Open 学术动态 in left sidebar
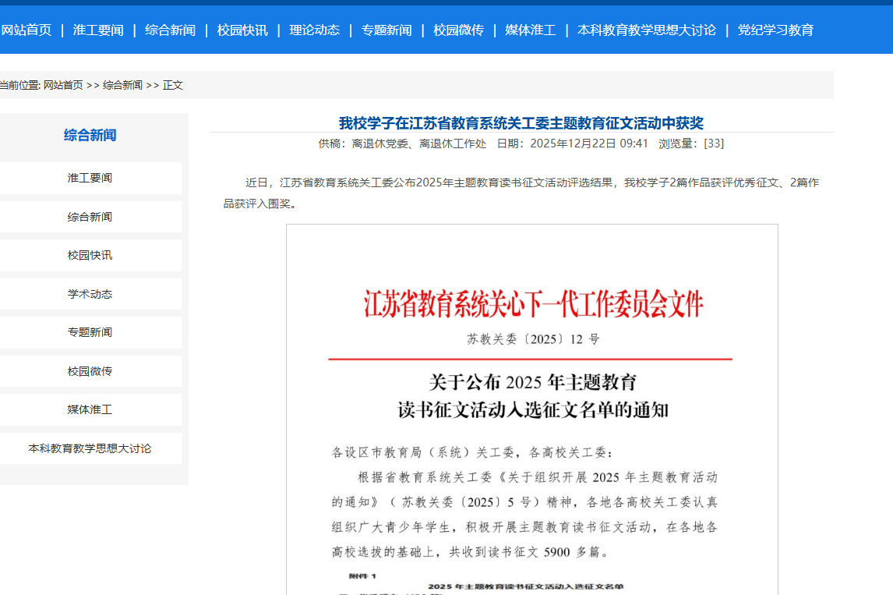893x595 pixels. [x=90, y=294]
